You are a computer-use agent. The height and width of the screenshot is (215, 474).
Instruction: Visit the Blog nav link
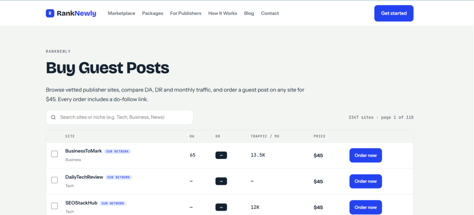pyautogui.click(x=249, y=13)
